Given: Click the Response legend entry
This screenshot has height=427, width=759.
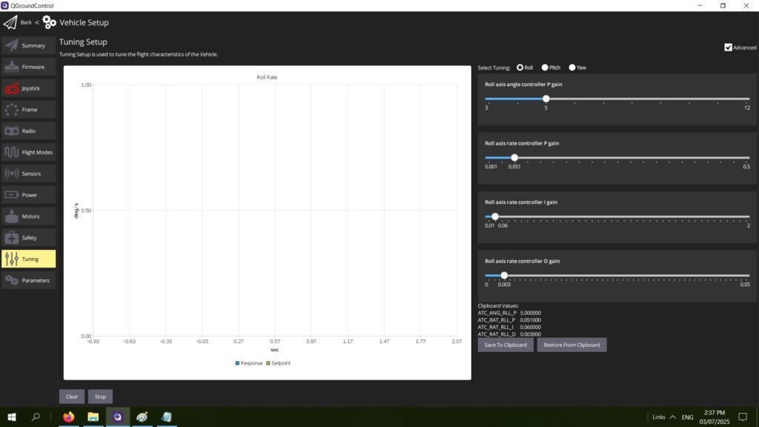Looking at the screenshot, I should [249, 363].
